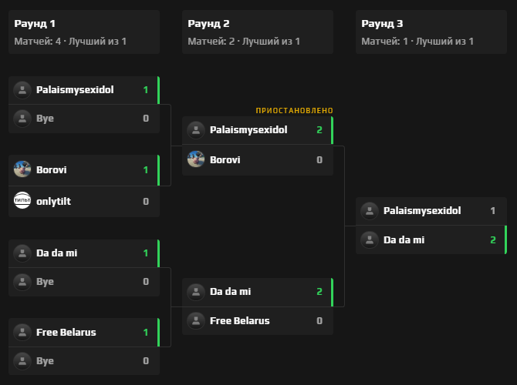Image resolution: width=517 pixels, height=385 pixels.
Task: Click Borovi's avatar in Round 1
Action: pyautogui.click(x=22, y=169)
